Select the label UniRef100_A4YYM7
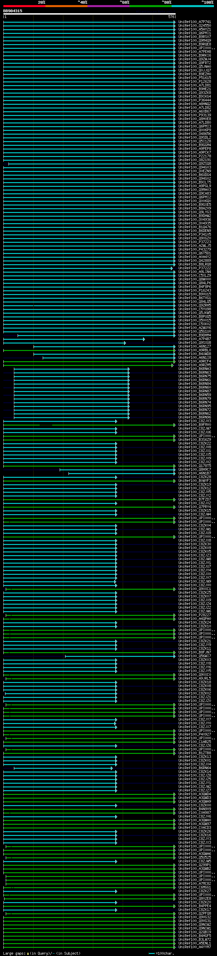 (195, 947)
